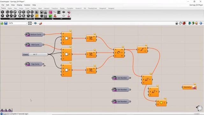Click the pink sphere icon in Util group
Image resolution: width=204 pixels, height=115 pixels.
coord(69,12)
